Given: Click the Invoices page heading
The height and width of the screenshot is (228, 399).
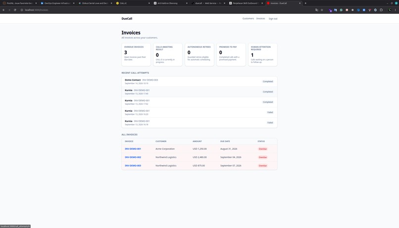Looking at the screenshot, I should [x=131, y=33].
